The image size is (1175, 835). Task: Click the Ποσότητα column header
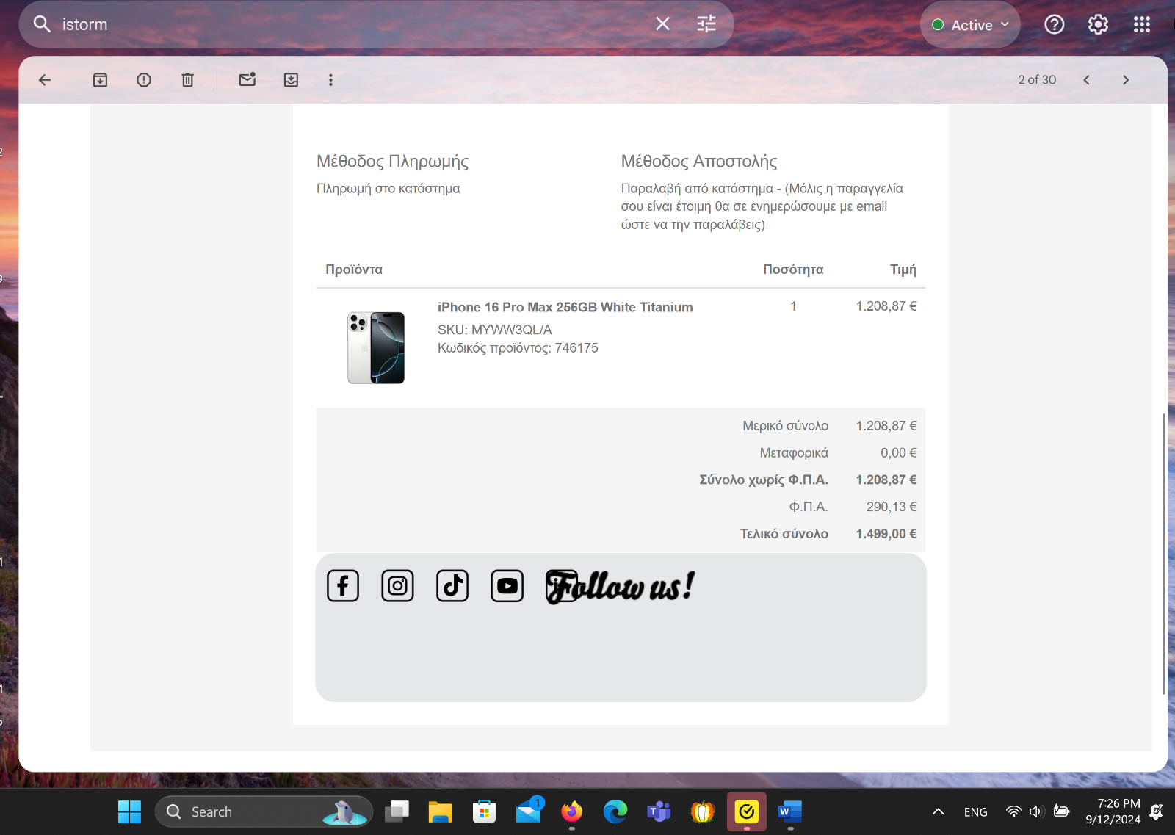pos(793,270)
